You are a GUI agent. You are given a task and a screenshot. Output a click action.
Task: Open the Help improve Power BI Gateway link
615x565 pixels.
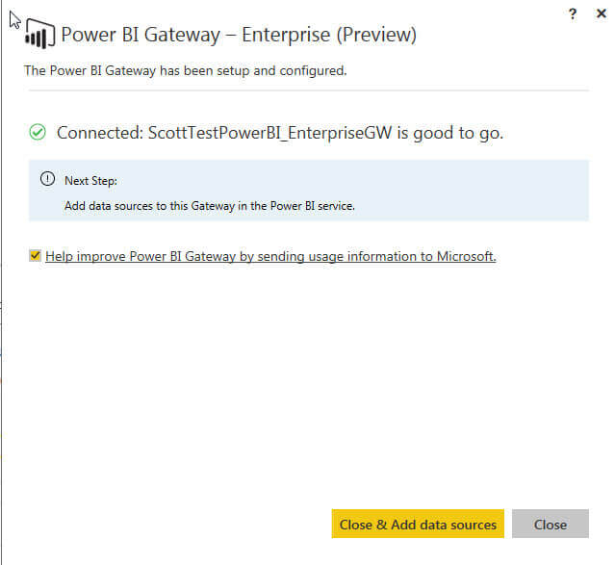(269, 256)
